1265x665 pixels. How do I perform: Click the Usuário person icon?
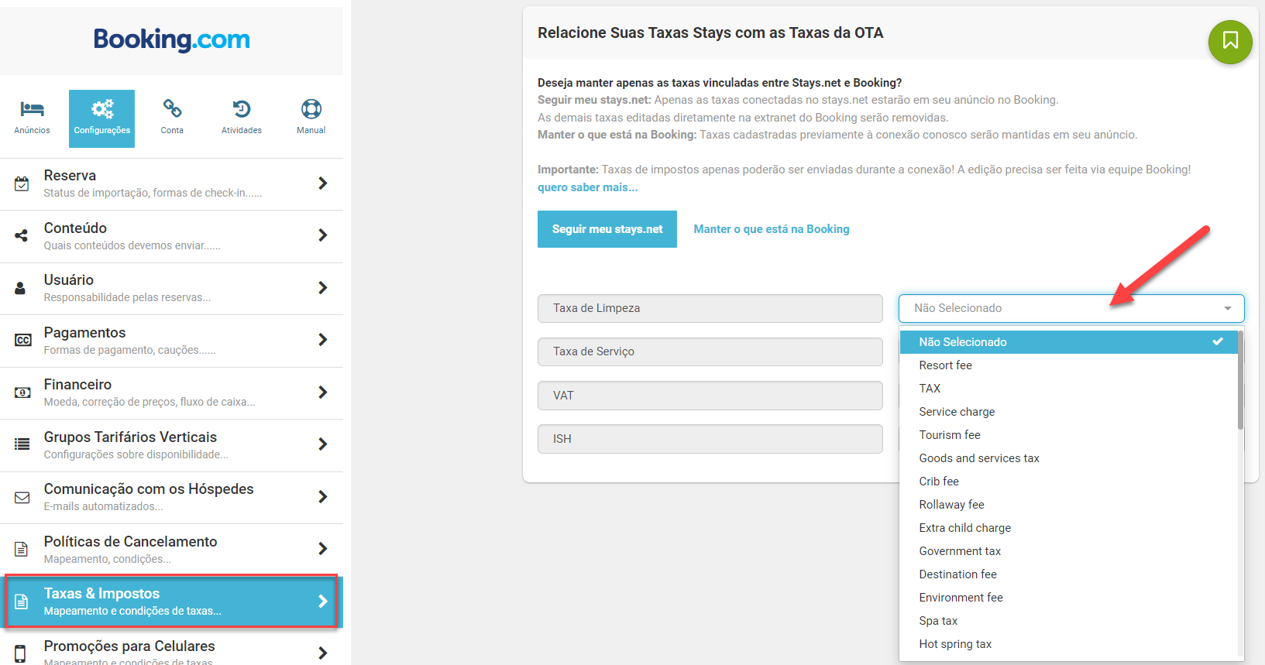(21, 288)
